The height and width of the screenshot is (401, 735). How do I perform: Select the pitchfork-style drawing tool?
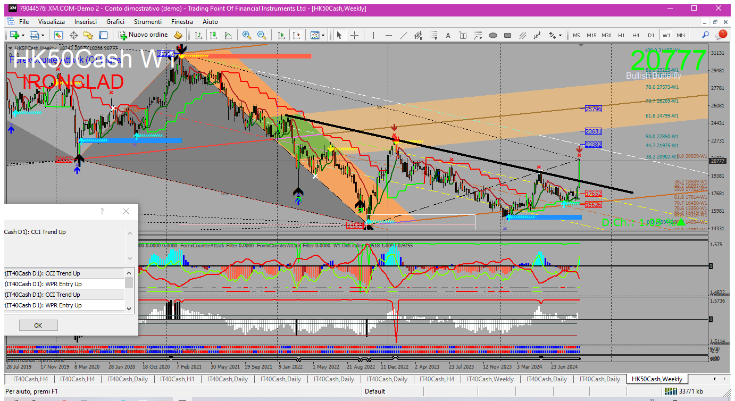pyautogui.click(x=537, y=35)
